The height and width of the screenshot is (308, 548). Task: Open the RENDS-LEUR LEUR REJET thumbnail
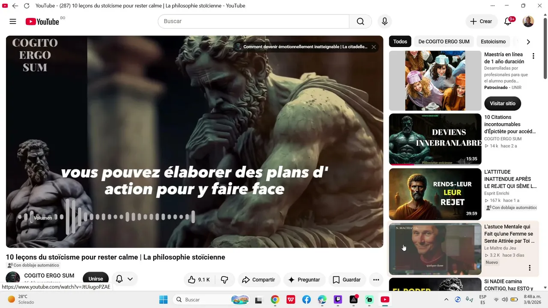pos(435,194)
